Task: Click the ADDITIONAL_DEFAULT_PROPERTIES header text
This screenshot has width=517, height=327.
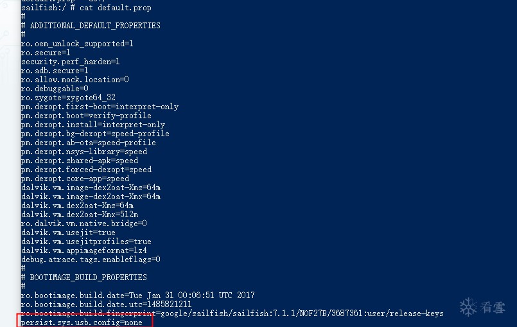Action: point(95,25)
